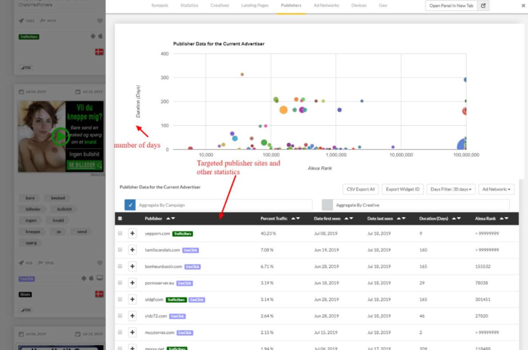Screen dimensions: 528x350
Task: Click the desktop monitor device icon
Action: [x=100, y=278]
